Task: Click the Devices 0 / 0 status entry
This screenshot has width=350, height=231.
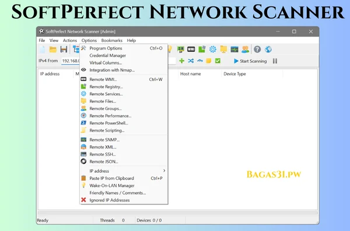Action: [x=149, y=221]
